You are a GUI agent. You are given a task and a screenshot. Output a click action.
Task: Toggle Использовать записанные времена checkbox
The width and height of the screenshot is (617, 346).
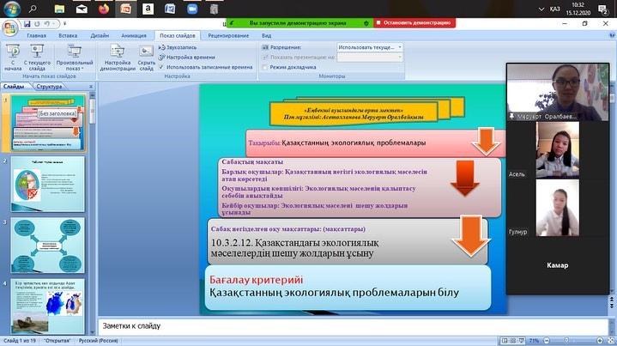click(161, 66)
